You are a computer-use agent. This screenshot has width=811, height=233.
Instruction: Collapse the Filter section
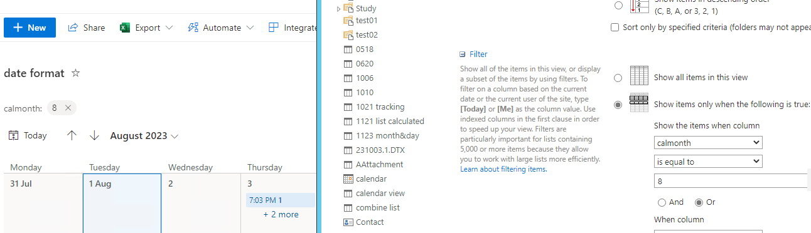click(463, 54)
